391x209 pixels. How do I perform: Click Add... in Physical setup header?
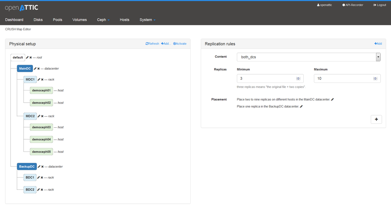166,44
